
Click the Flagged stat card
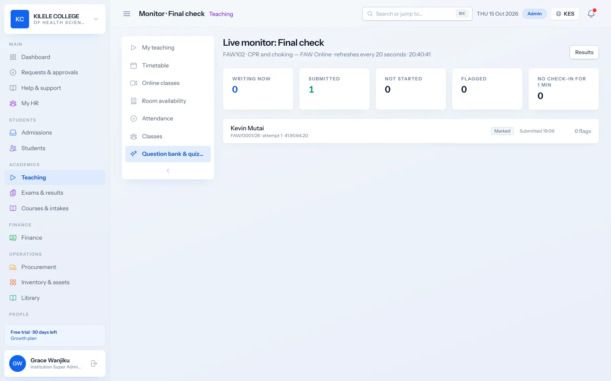point(487,89)
